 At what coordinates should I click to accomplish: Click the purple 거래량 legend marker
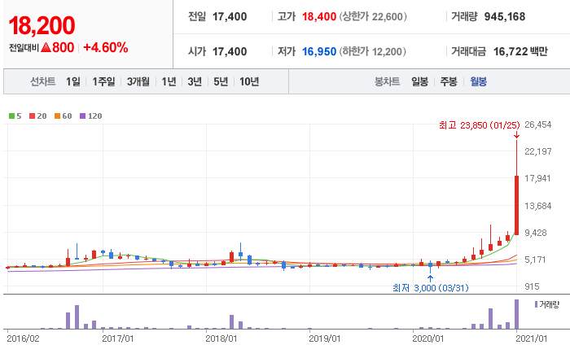[x=536, y=304]
